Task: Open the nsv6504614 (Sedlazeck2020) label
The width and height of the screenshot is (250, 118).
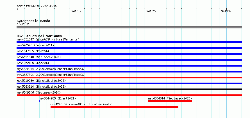Action: (x=170, y=98)
